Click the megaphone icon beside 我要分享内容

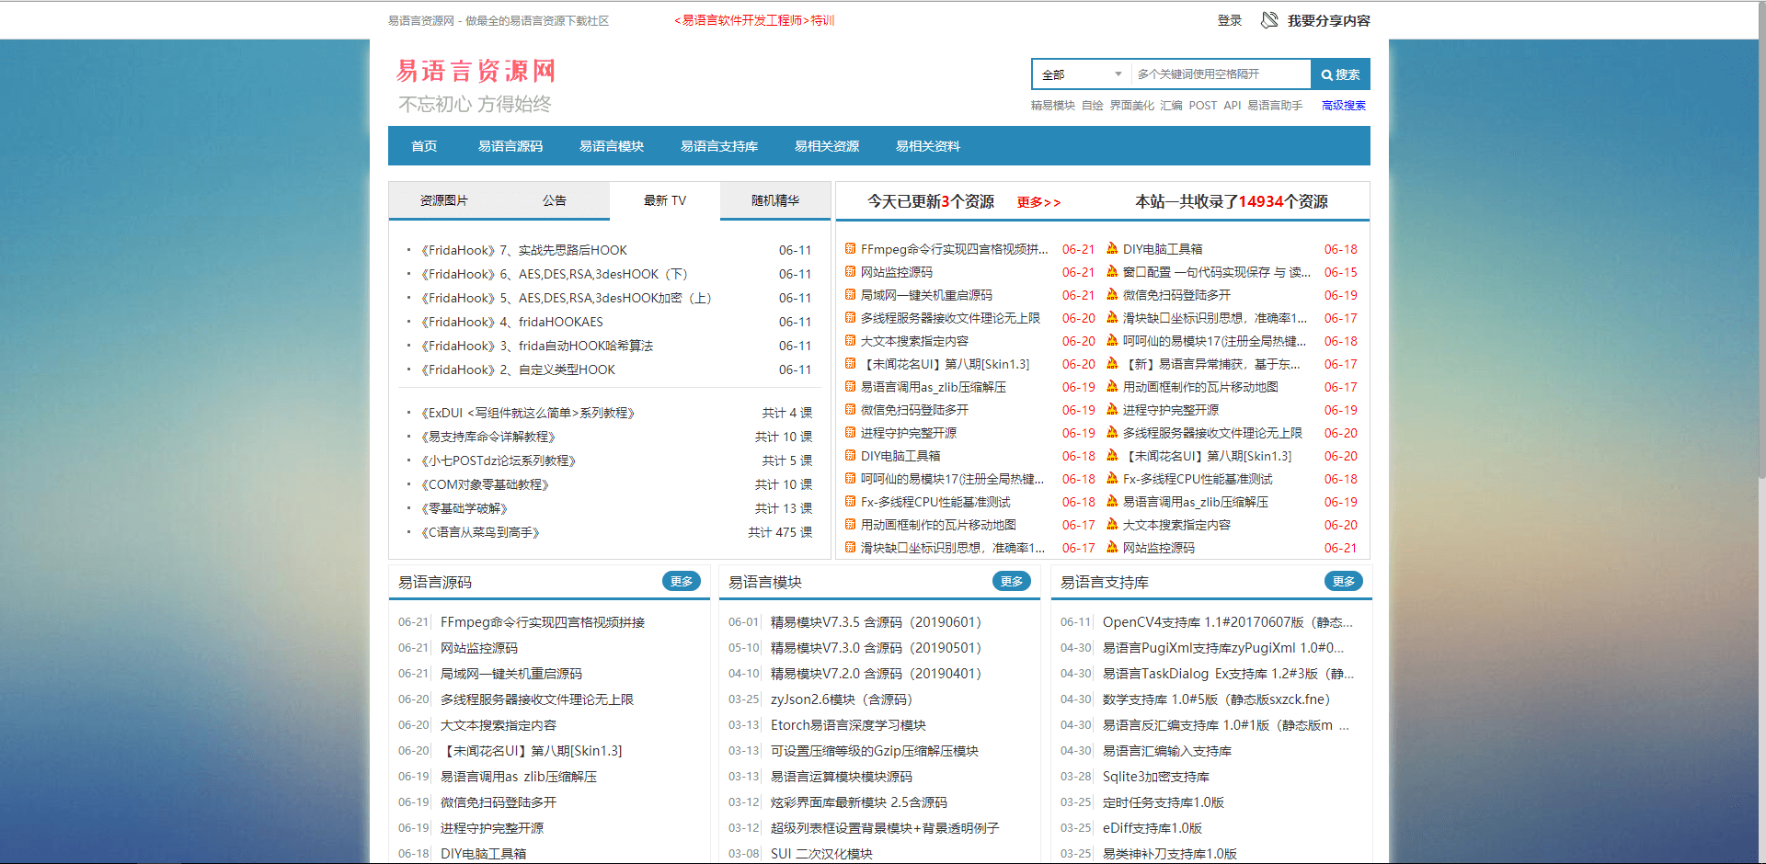(1269, 19)
